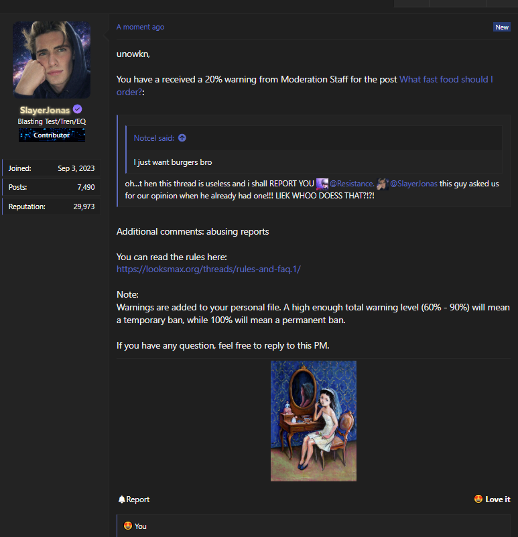Click the 'You' reaction list entry
The image size is (518, 537).
(140, 526)
